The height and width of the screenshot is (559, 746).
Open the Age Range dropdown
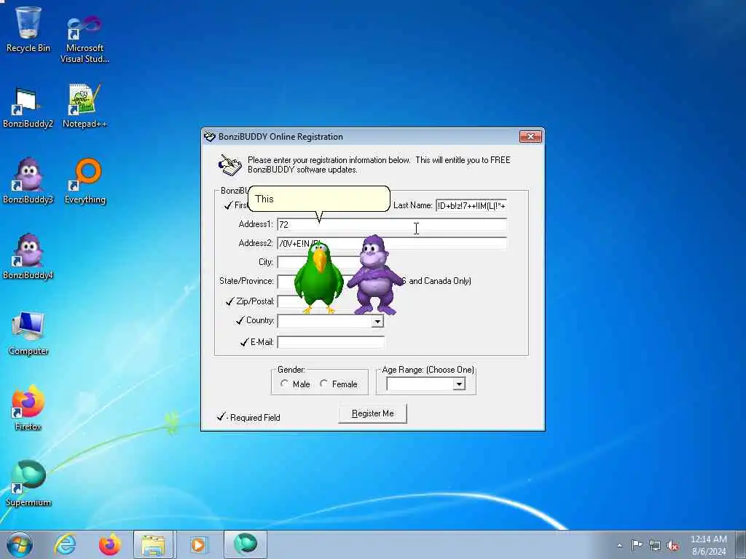point(459,384)
